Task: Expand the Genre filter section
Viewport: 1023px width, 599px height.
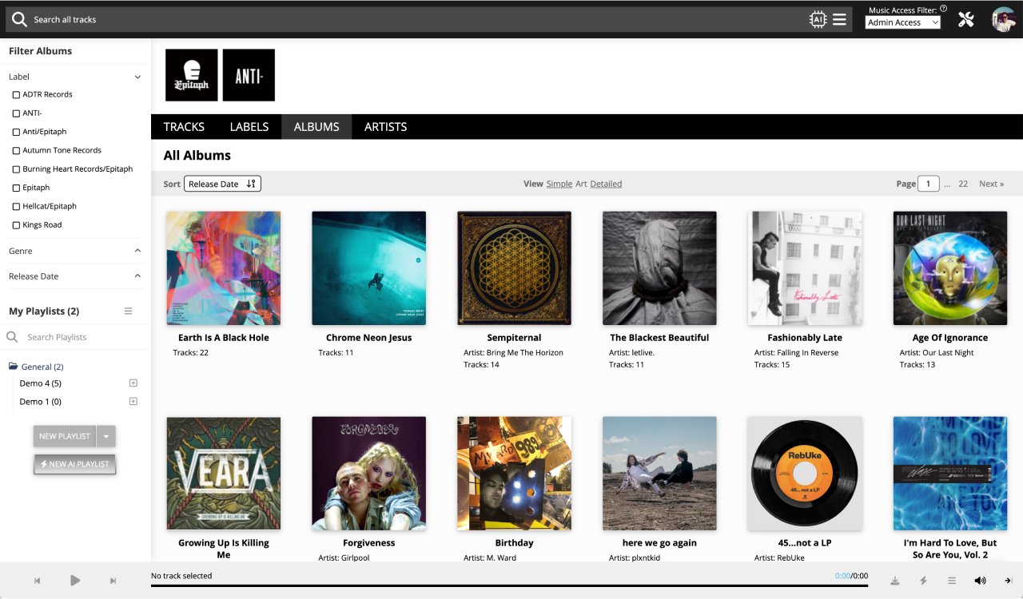Action: (76, 251)
